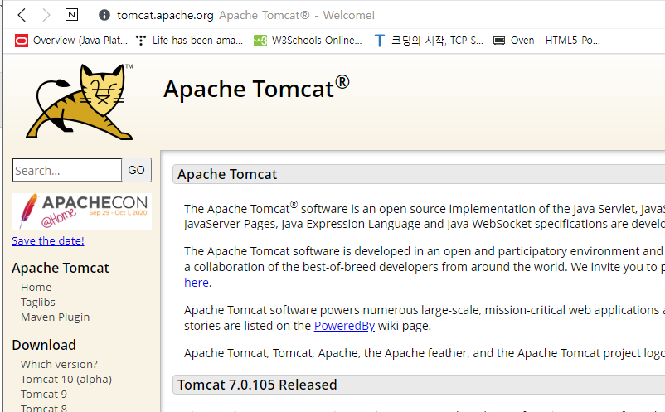The image size is (665, 412).
Task: Open the Taglibs sidebar link
Action: [x=38, y=303]
